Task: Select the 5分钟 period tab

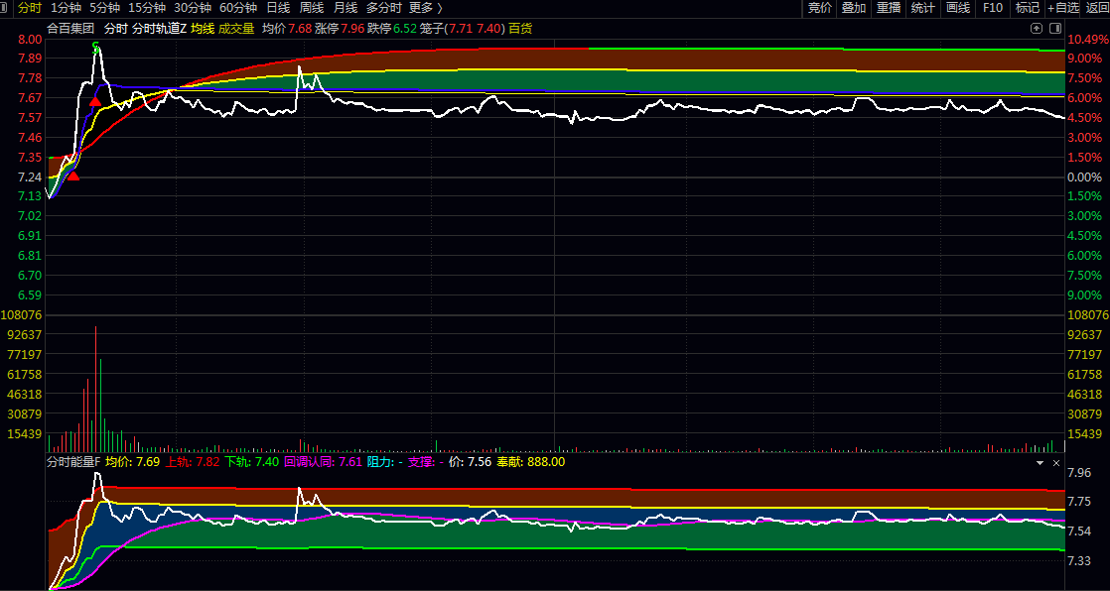Action: pos(105,8)
